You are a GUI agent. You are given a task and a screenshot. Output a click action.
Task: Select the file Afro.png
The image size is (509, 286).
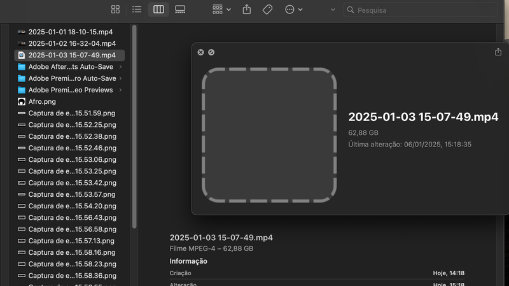[x=41, y=101]
